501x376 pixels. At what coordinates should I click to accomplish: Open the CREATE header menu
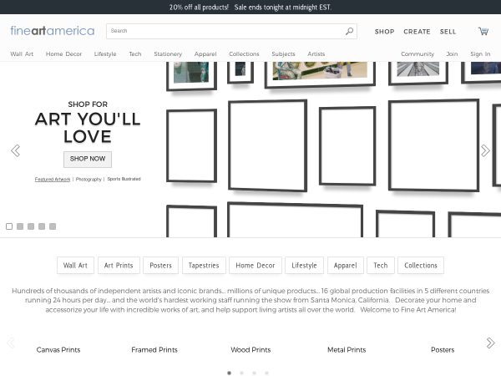coord(417,32)
